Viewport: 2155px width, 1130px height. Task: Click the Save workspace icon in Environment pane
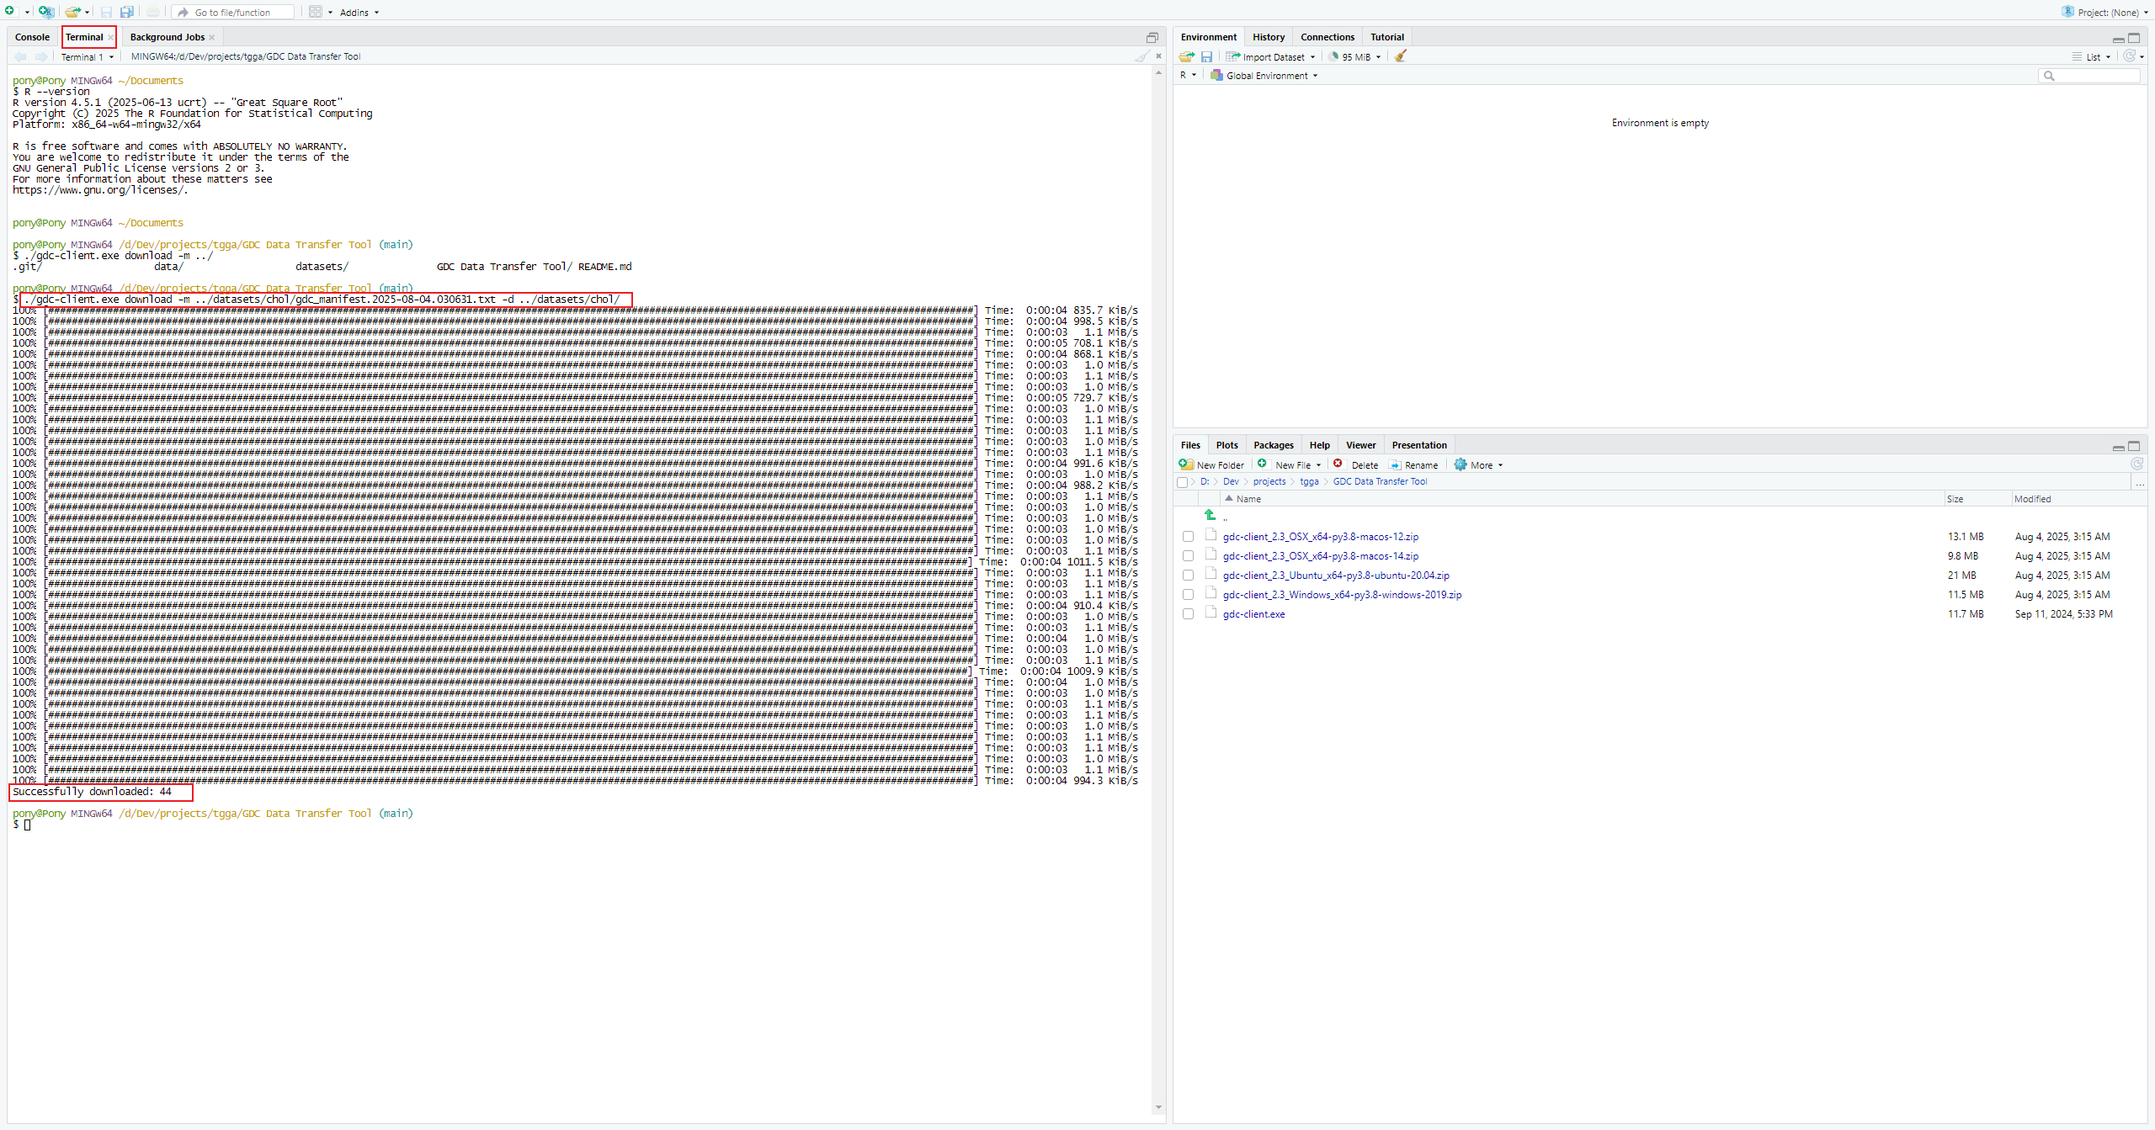[1206, 56]
